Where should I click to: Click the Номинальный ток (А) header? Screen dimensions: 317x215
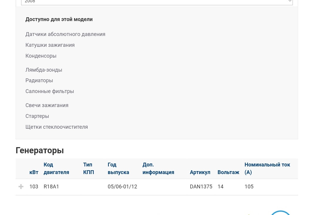point(267,168)
